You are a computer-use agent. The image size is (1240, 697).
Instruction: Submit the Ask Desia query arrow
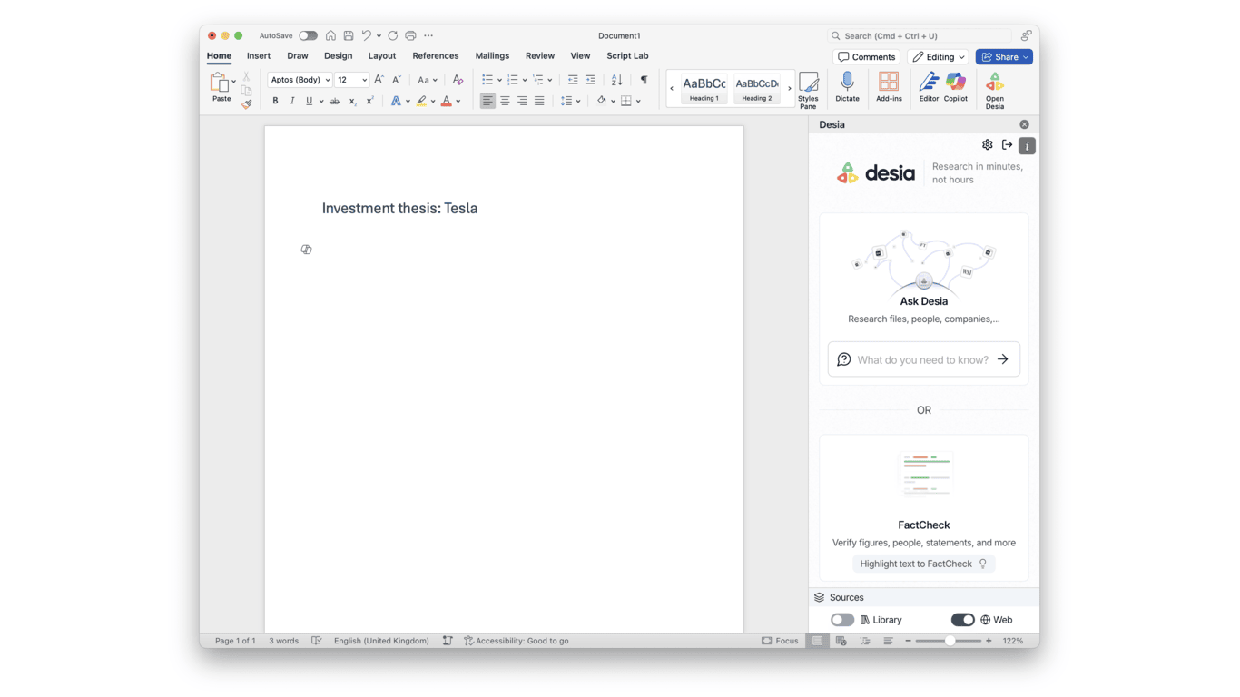click(x=1003, y=359)
